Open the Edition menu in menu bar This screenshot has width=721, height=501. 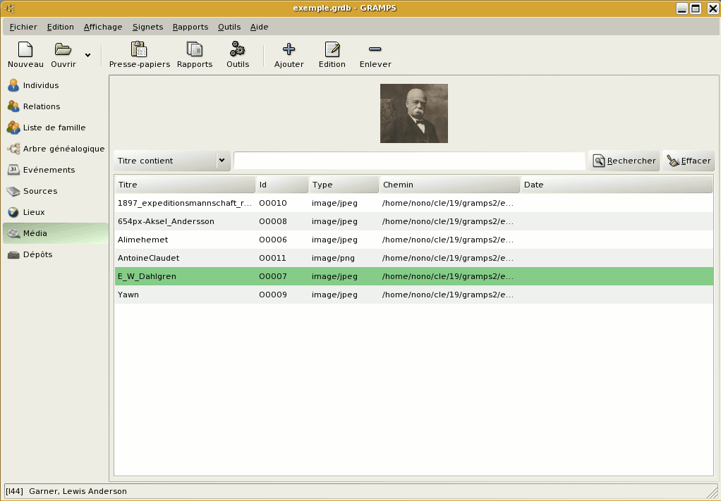coord(60,27)
